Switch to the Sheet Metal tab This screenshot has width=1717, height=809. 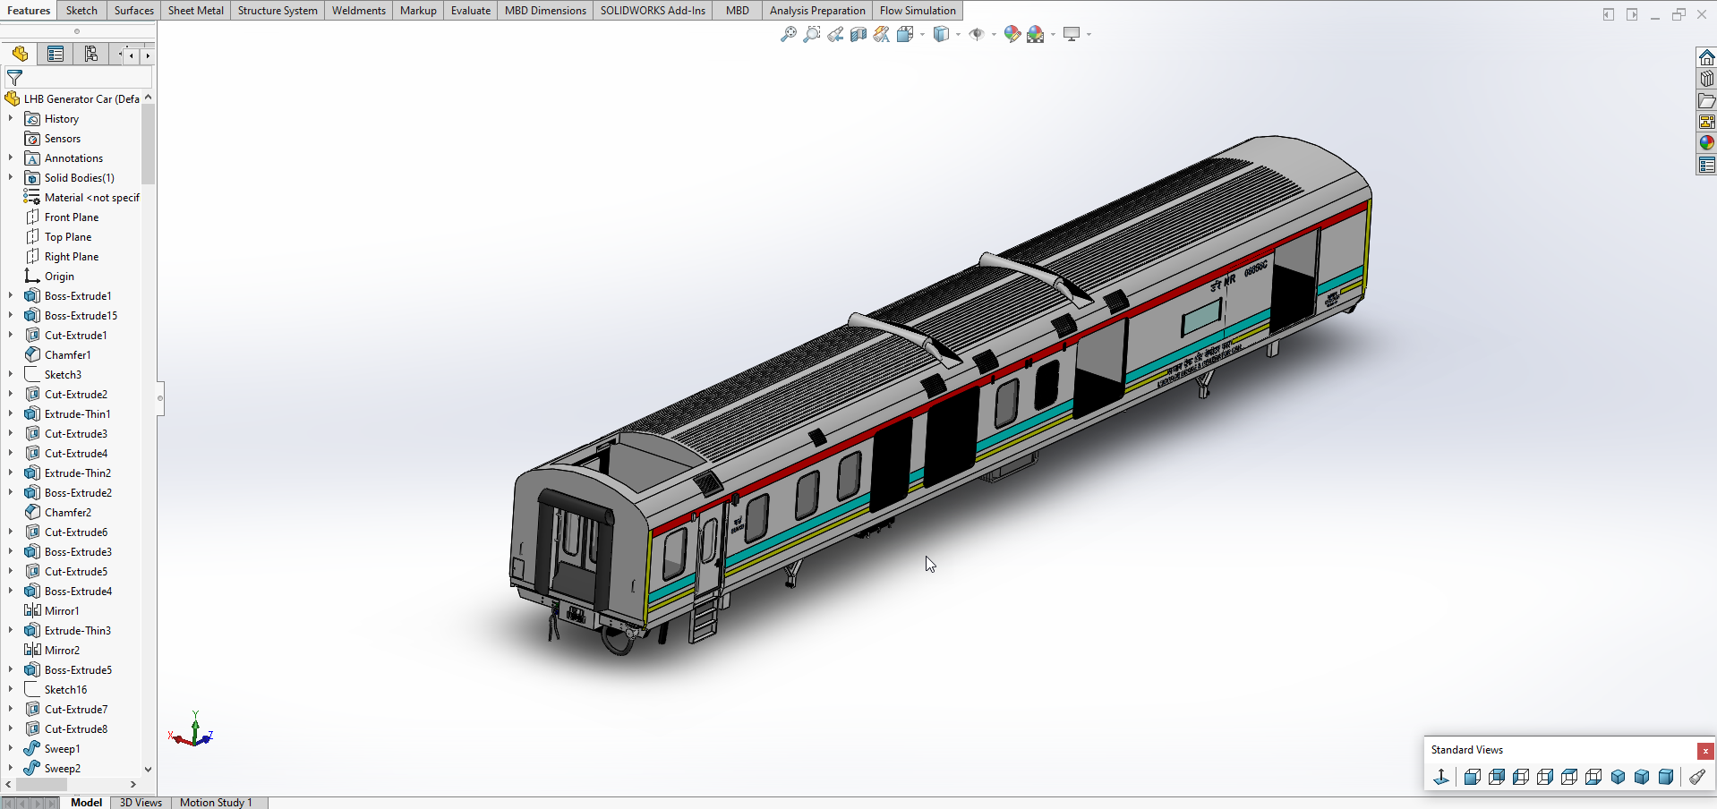[x=195, y=11]
